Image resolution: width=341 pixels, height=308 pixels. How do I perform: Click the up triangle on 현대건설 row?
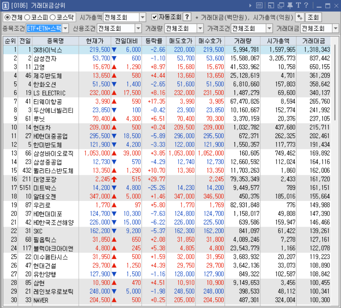click(114, 265)
